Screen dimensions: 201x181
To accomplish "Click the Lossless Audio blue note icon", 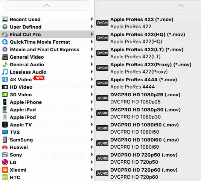I will click(5, 72).
